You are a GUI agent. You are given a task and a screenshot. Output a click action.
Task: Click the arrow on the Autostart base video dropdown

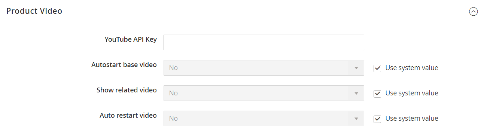pyautogui.click(x=356, y=68)
